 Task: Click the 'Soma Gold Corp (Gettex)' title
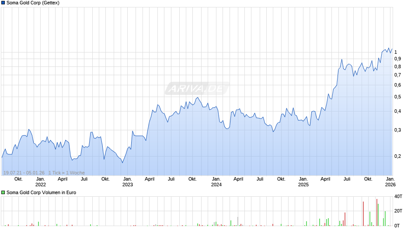point(33,3)
